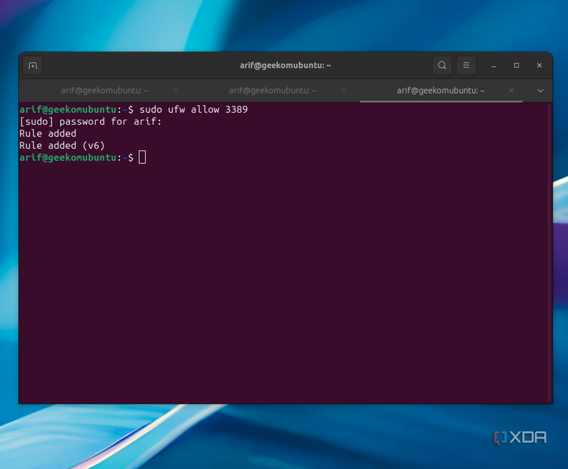Click the terminal vertical scrollbar
The width and height of the screenshot is (568, 469).
pyautogui.click(x=549, y=253)
